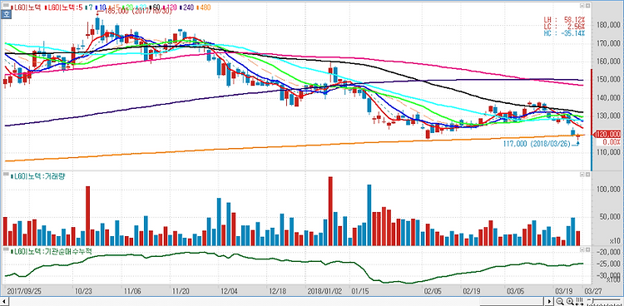Select the LG이노텍:5 moving average legend
Screen dimensions: 624x306
click(64, 7)
